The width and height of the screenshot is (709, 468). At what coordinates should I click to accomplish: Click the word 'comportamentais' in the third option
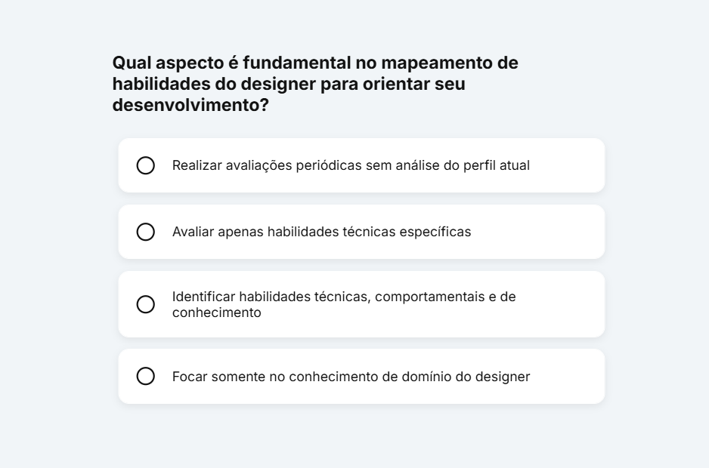click(x=429, y=297)
